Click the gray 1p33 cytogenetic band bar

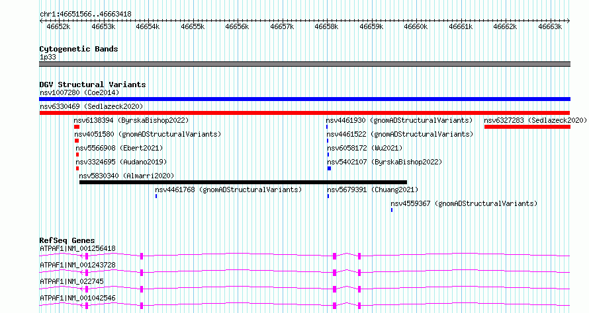click(x=304, y=64)
